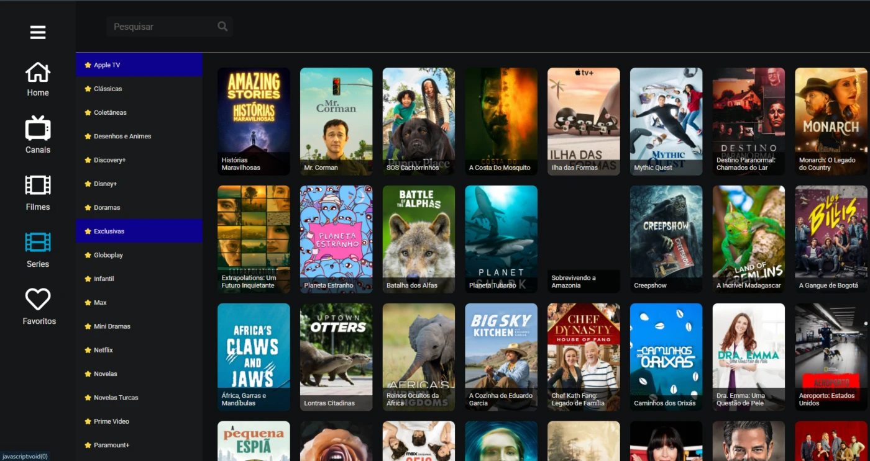Open Canais TV icon
Viewport: 870px width, 461px height.
[38, 128]
